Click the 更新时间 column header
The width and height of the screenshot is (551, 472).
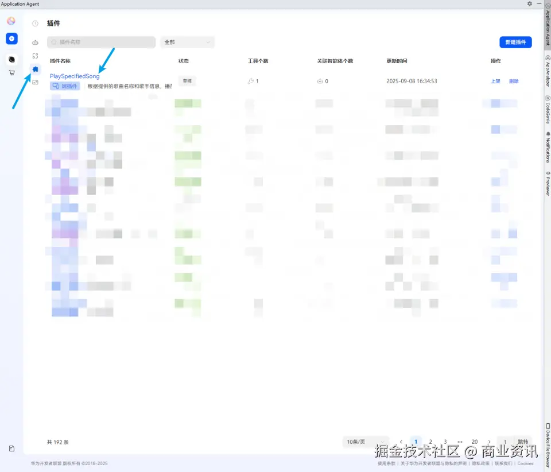pos(397,61)
